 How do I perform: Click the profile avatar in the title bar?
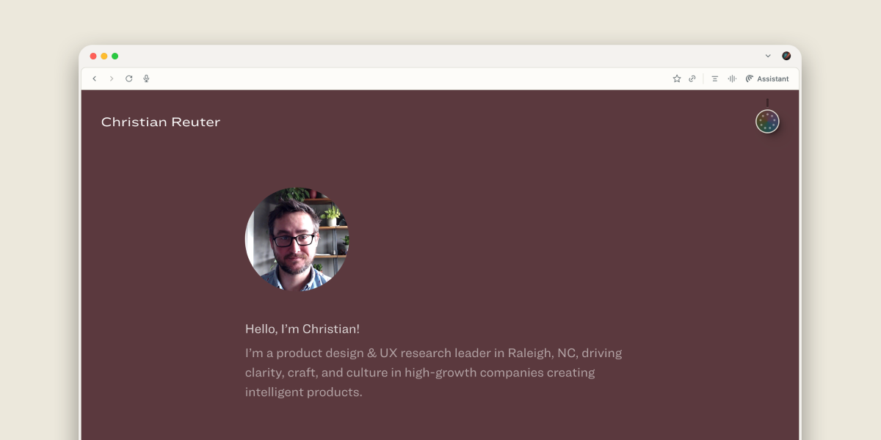[786, 56]
